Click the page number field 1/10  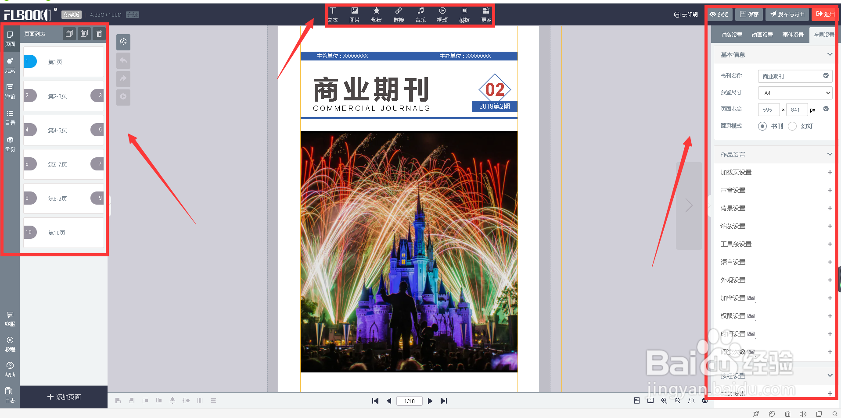pyautogui.click(x=410, y=401)
